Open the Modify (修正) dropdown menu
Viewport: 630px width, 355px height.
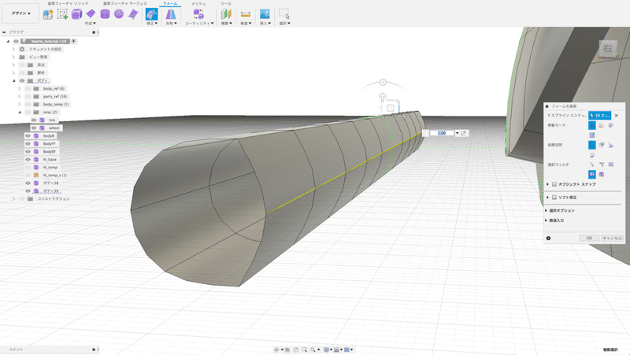pos(152,24)
